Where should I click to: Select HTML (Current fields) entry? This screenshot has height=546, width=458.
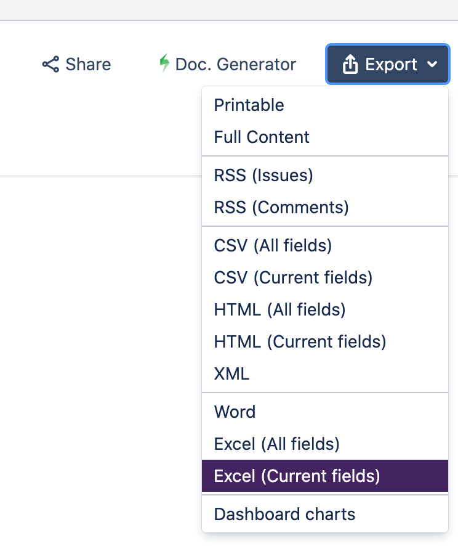[300, 341]
